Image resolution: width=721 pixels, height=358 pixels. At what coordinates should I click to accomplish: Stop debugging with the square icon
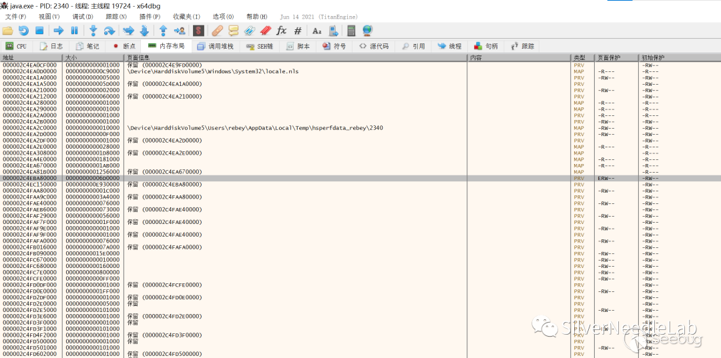pos(39,31)
